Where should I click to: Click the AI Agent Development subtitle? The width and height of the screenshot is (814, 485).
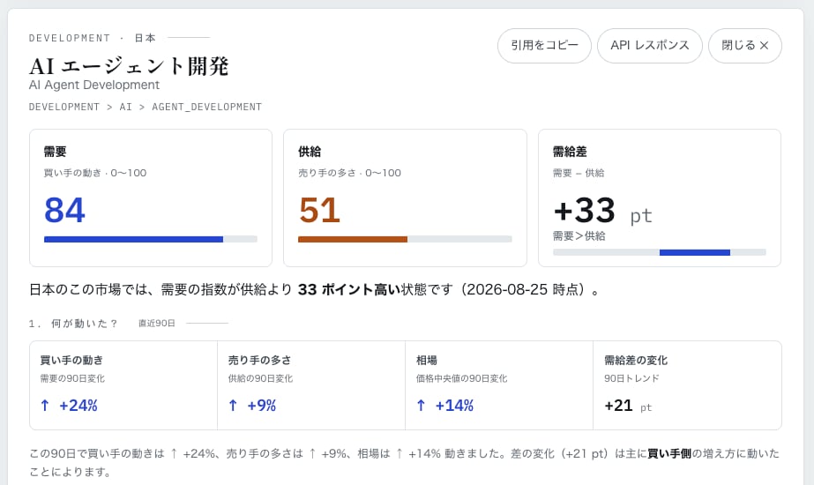(94, 85)
